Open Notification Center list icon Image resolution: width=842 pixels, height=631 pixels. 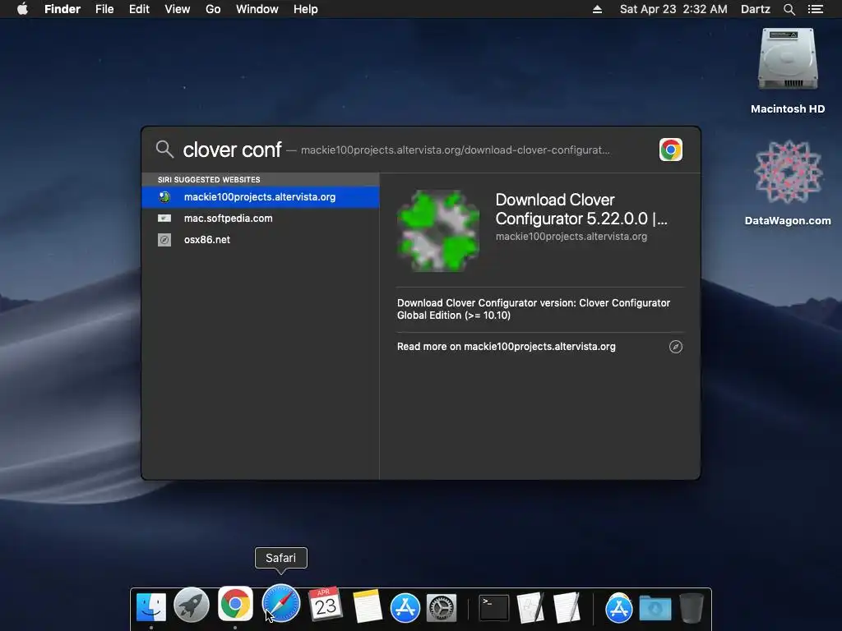click(815, 9)
